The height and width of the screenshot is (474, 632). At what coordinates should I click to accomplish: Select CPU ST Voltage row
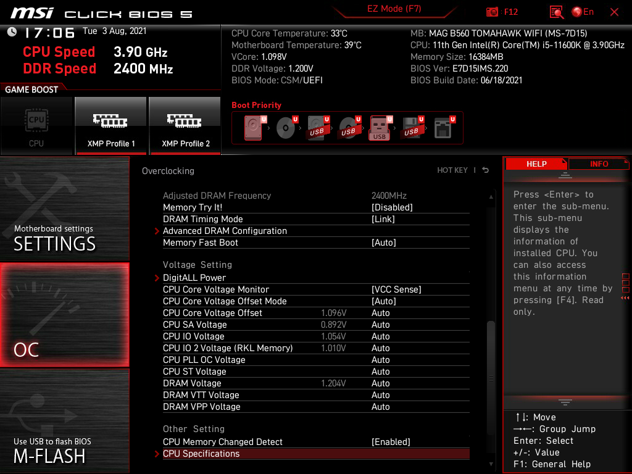click(x=316, y=372)
